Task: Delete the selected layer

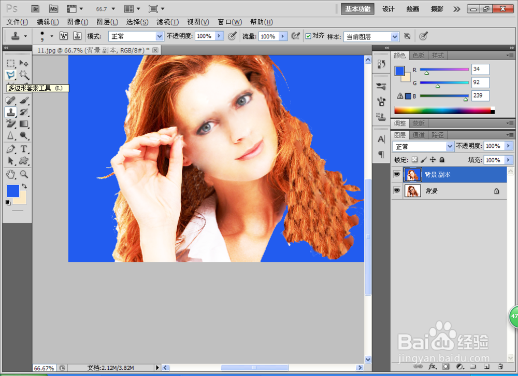Action: coord(500,366)
